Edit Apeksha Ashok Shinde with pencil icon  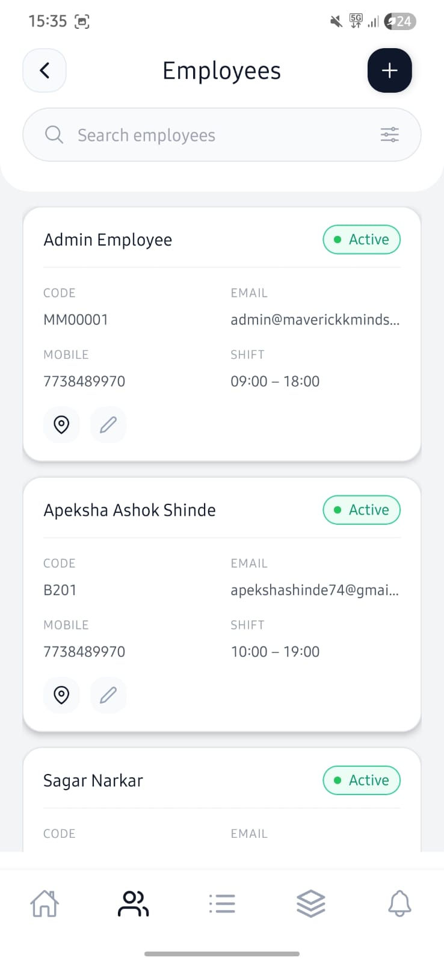108,695
